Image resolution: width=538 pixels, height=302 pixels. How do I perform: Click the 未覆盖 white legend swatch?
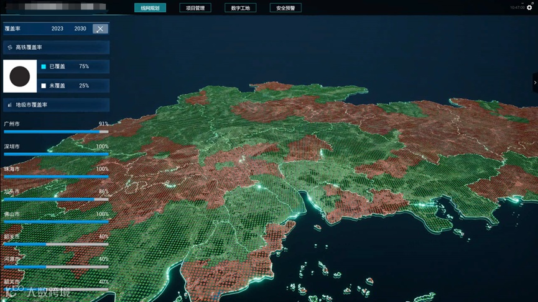(44, 86)
